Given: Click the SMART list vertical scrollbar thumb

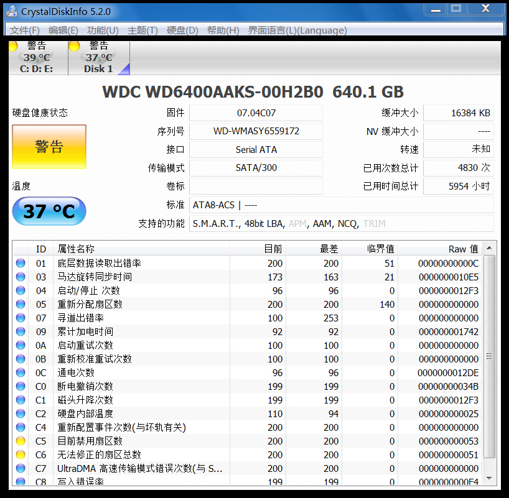Looking at the screenshot, I should [490, 356].
